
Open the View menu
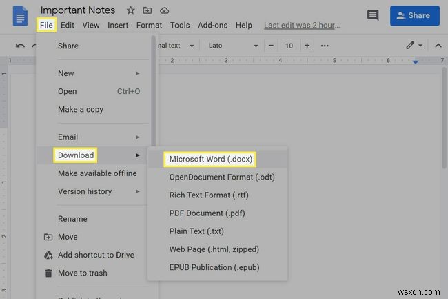[91, 25]
